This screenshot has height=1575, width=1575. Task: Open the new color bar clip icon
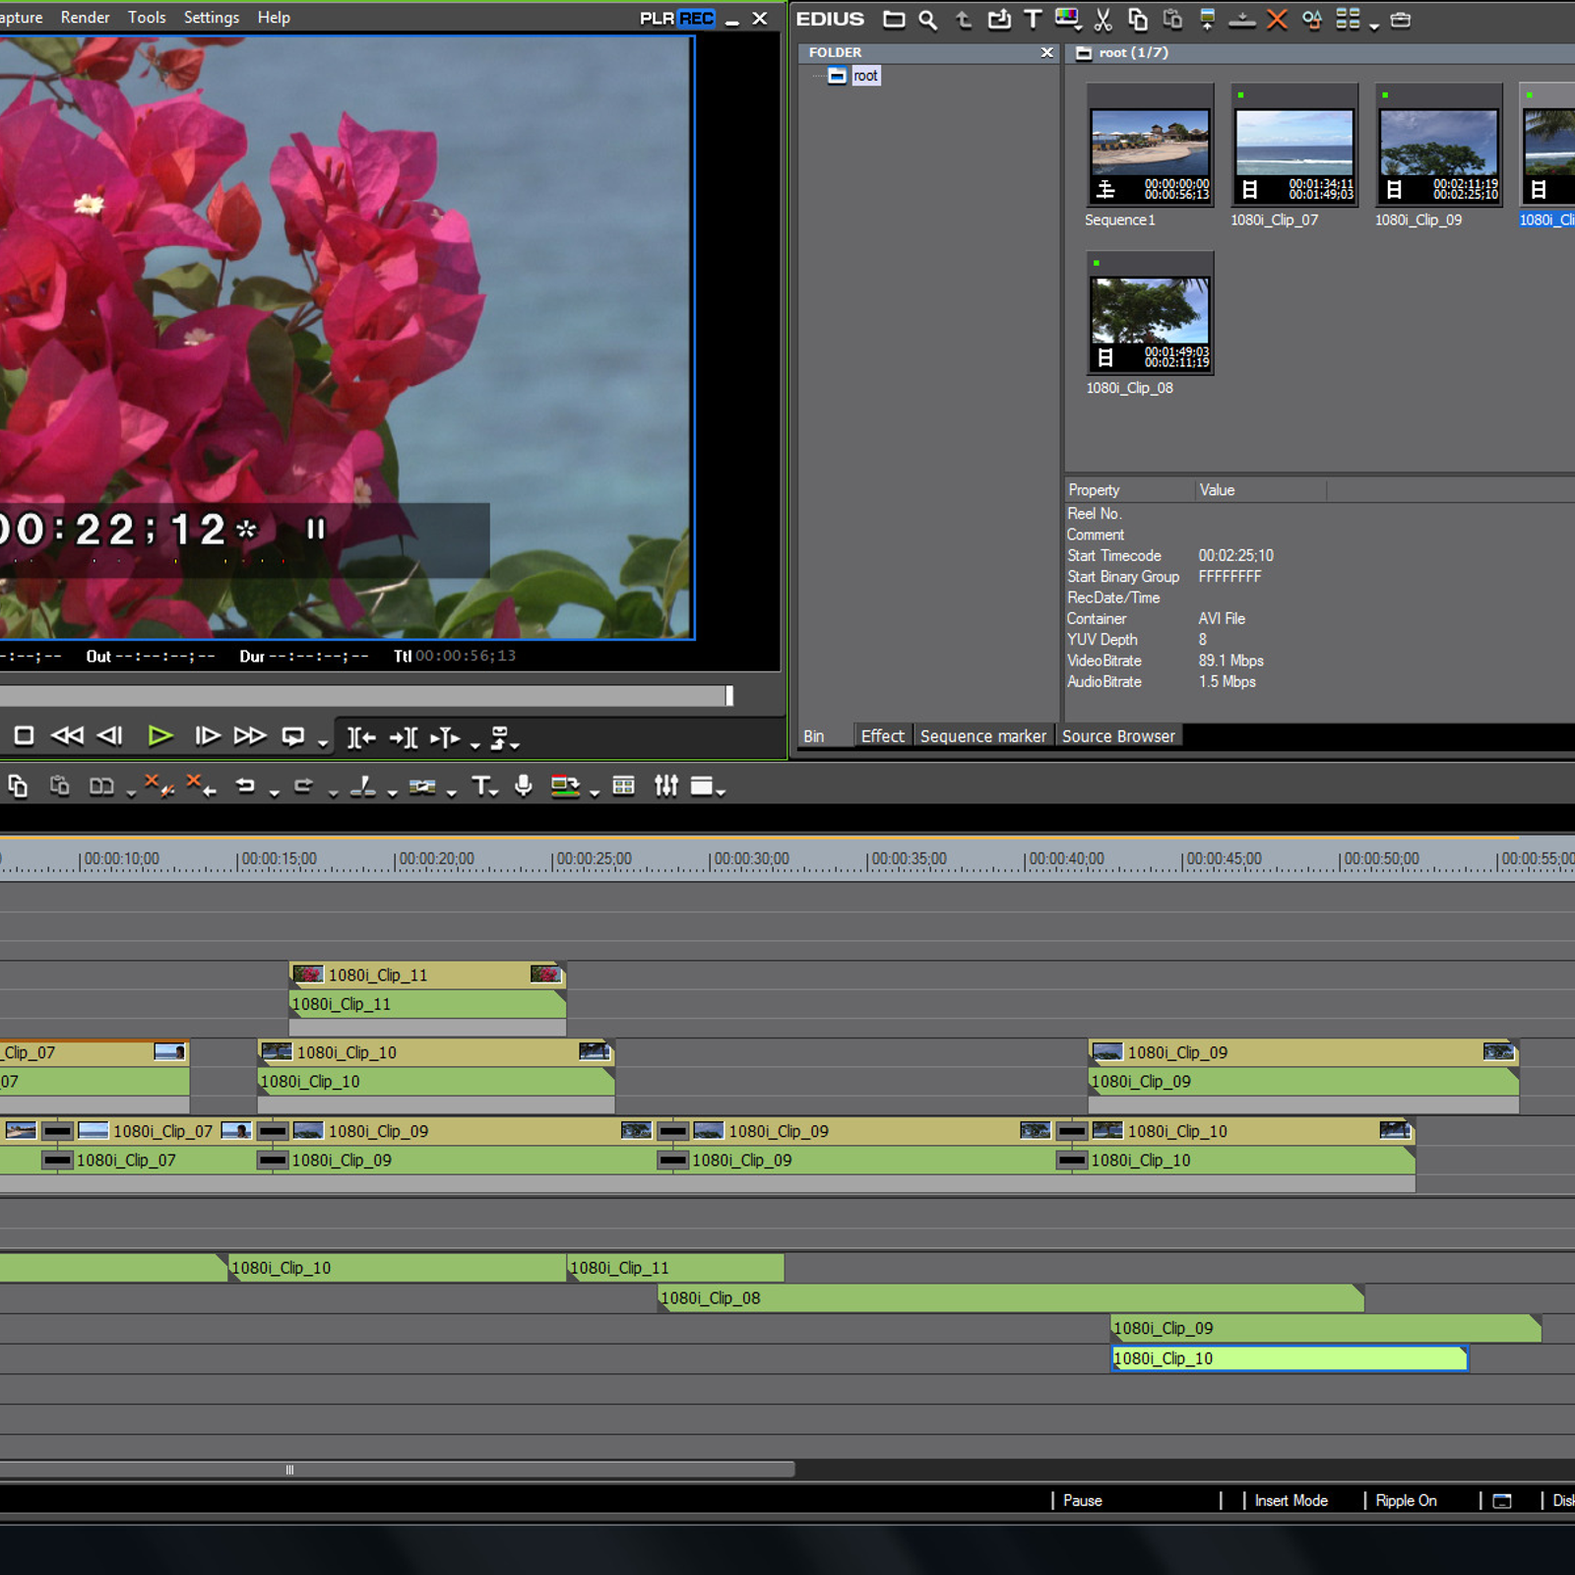1066,19
